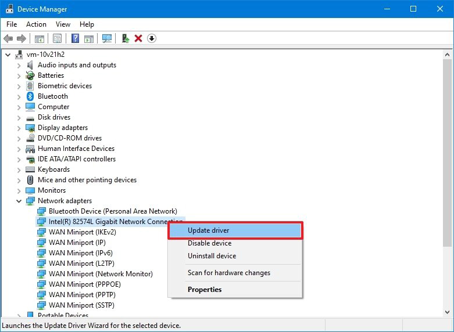Expand the Audio inputs and outputs node
The image size is (454, 332).
coord(19,65)
